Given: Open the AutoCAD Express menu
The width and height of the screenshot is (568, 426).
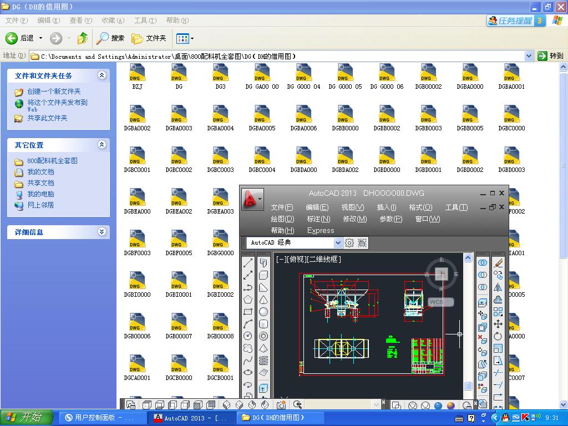Looking at the screenshot, I should 321,230.
